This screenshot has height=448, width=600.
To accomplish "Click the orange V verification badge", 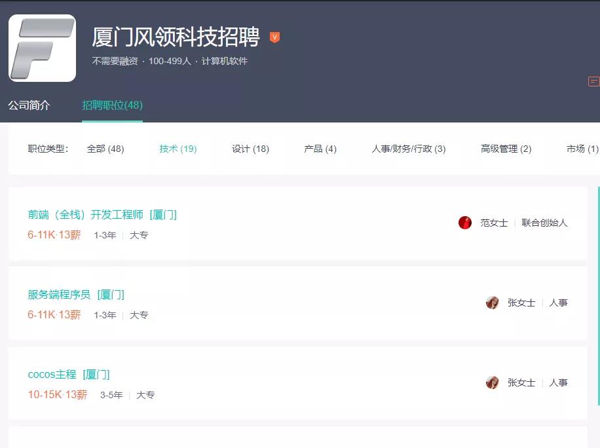I will [274, 37].
